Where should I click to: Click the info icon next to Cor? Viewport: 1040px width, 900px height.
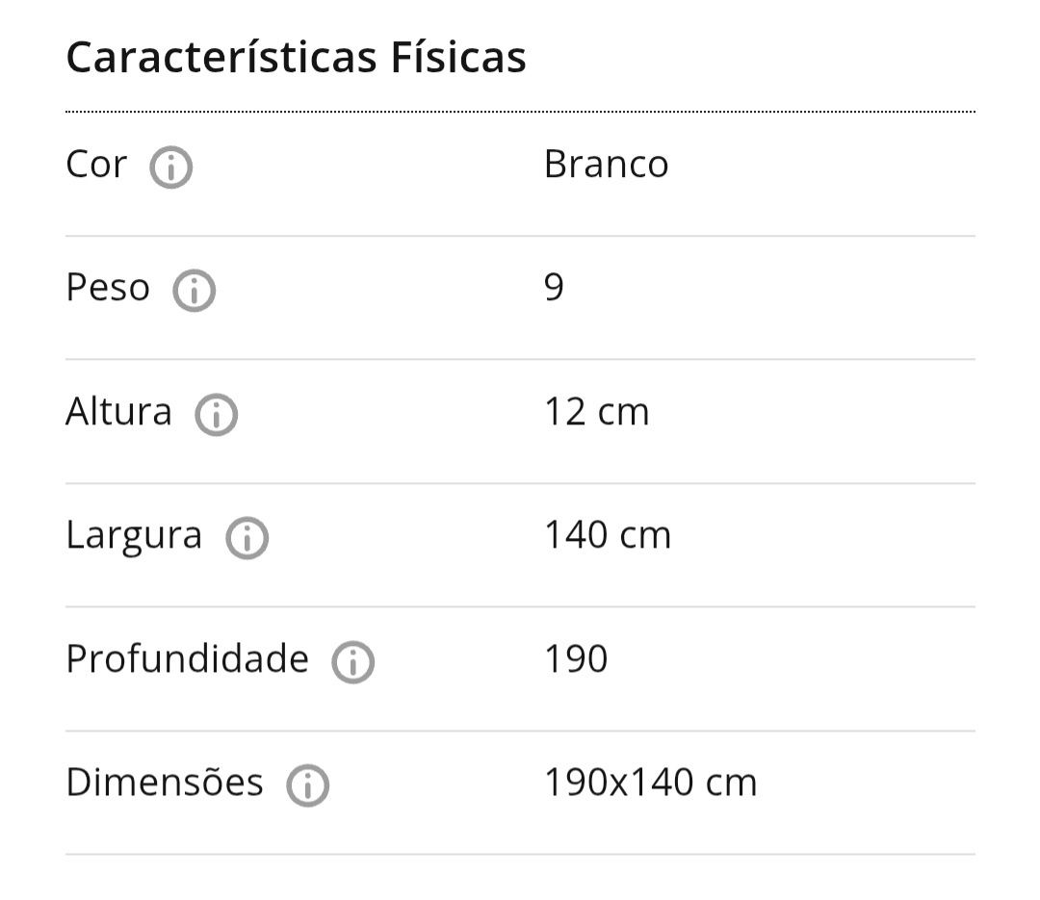pos(171,167)
